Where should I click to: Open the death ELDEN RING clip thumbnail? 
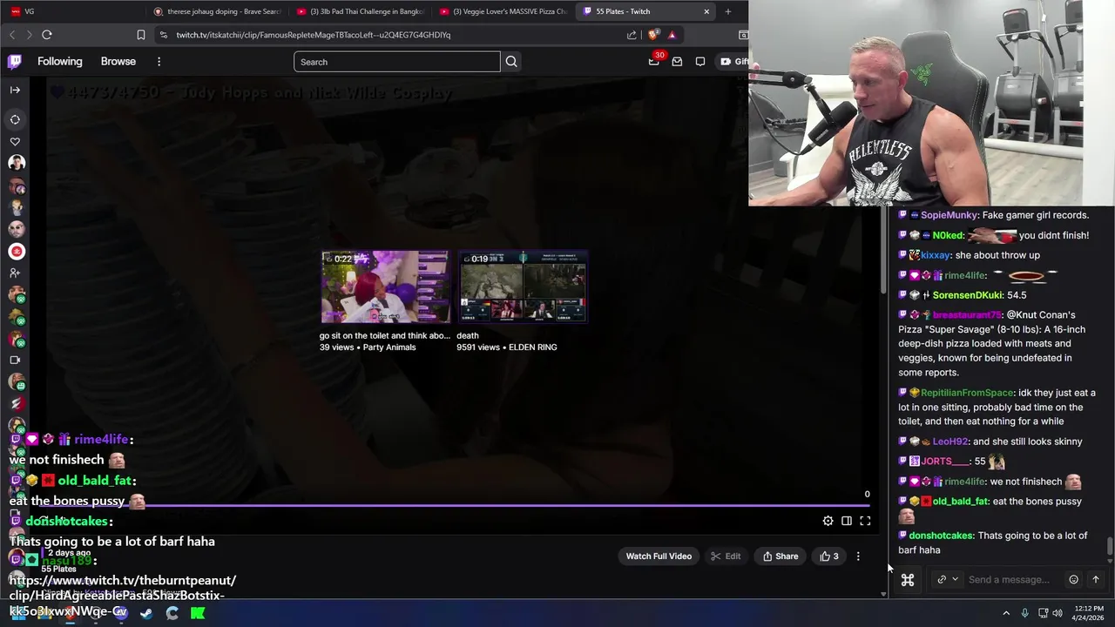pyautogui.click(x=523, y=287)
